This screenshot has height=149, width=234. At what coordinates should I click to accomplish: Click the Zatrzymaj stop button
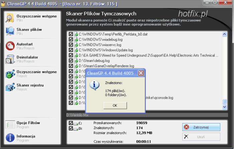pyautogui.click(x=201, y=127)
